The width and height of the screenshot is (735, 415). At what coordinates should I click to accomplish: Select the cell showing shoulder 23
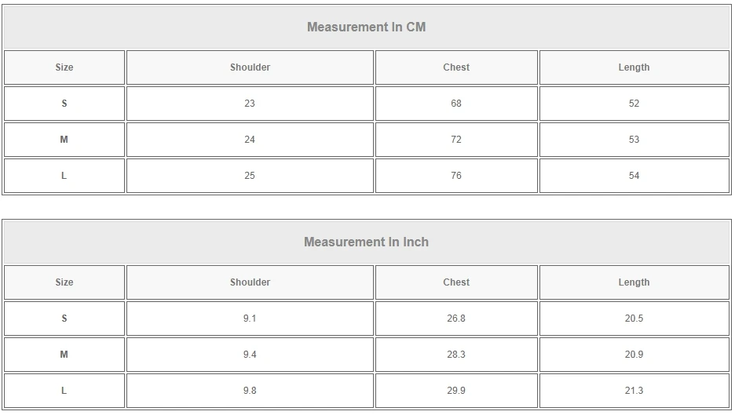(250, 104)
